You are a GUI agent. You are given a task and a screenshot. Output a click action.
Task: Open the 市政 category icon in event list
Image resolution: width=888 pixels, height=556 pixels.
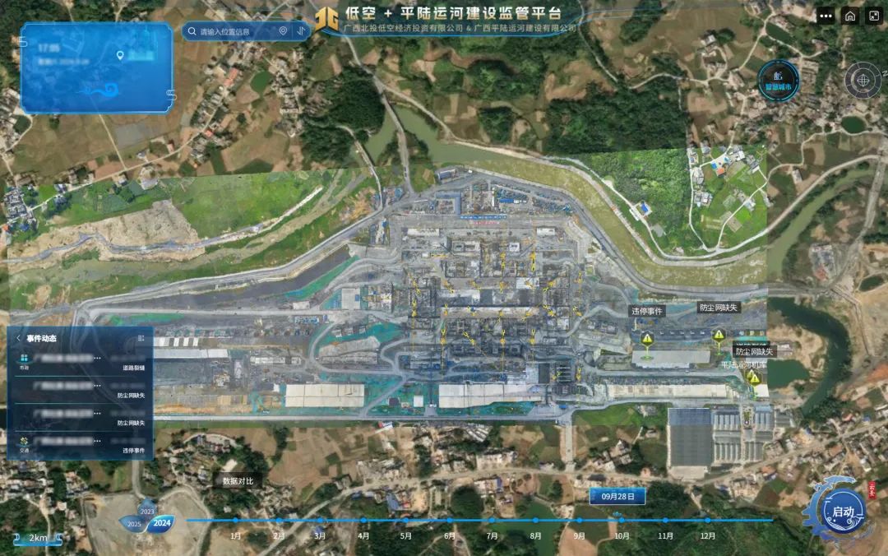pos(25,359)
